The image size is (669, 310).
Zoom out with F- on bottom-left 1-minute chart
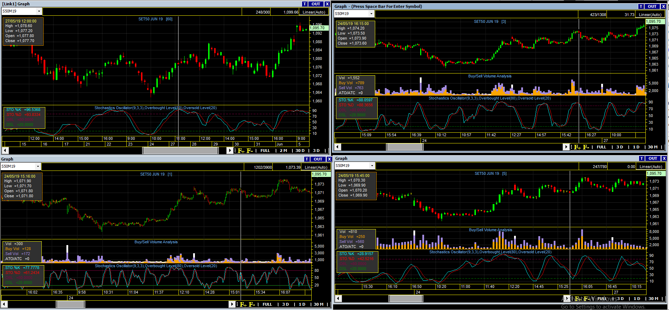[252, 304]
